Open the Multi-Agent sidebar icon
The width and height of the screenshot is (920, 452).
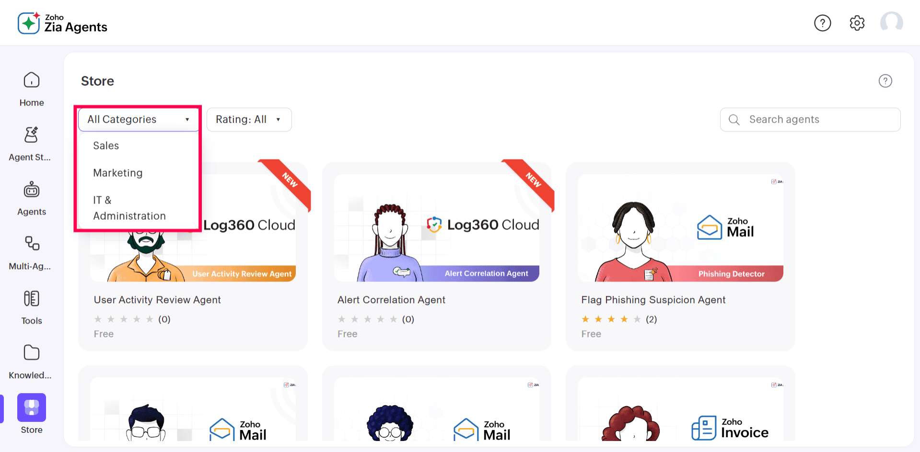pos(32,244)
